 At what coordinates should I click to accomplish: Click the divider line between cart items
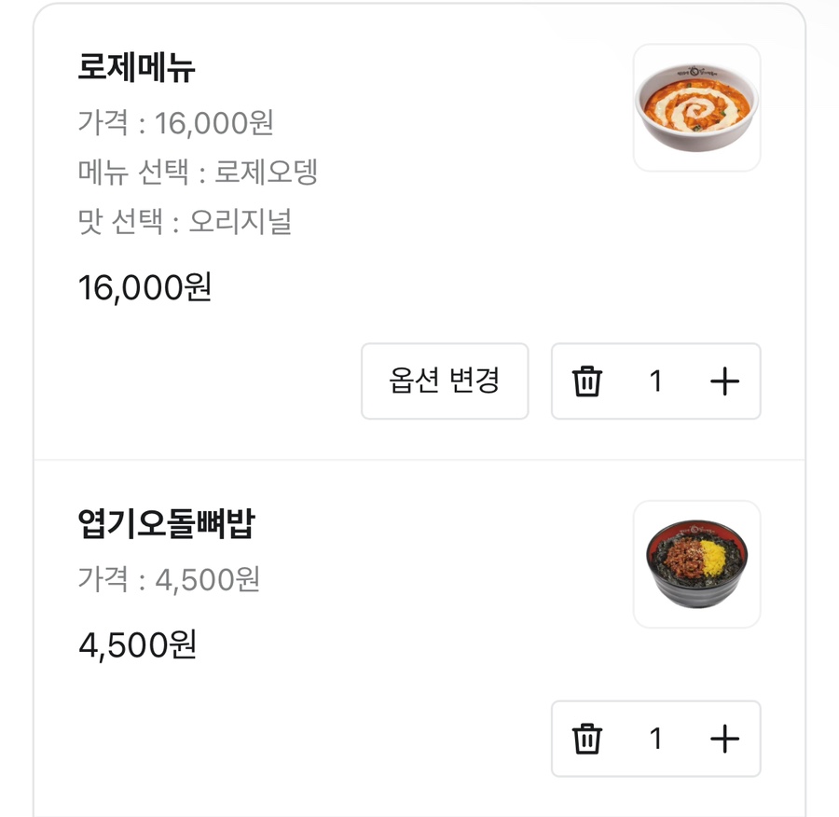(x=419, y=460)
